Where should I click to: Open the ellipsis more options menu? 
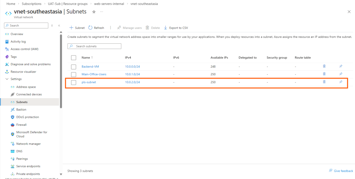click(102, 12)
